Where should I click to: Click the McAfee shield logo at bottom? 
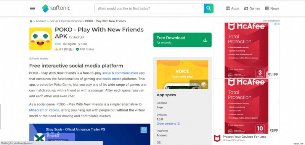click(217, 138)
